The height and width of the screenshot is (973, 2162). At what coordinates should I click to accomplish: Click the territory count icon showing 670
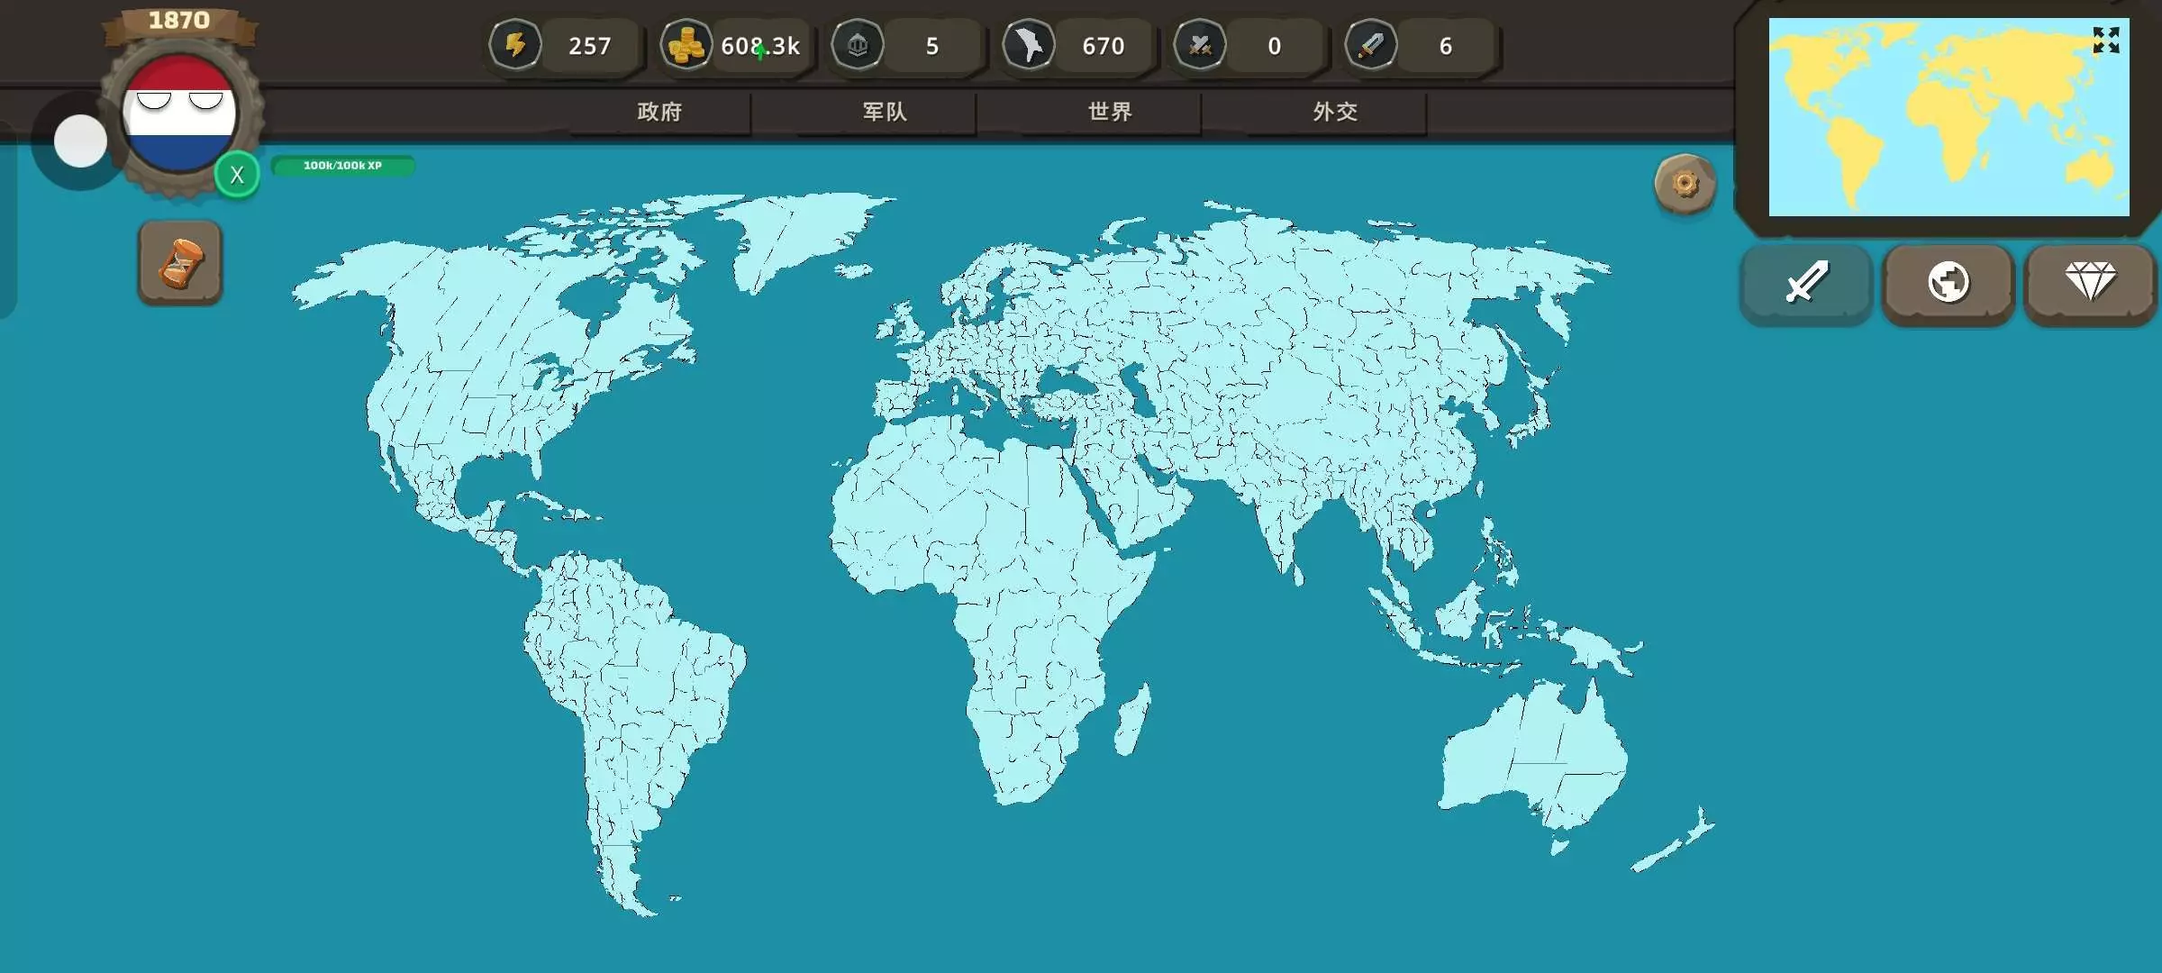click(1029, 45)
